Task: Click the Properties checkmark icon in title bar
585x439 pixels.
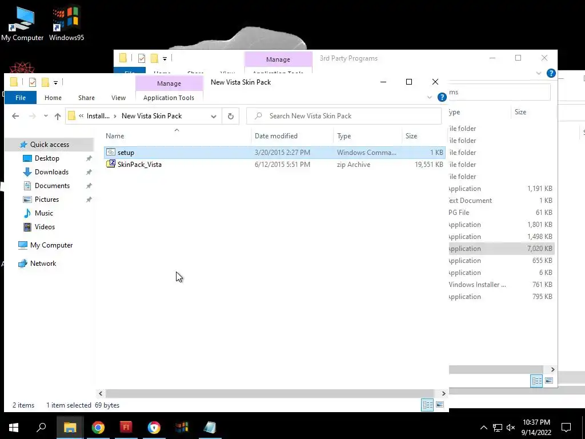Action: (33, 82)
